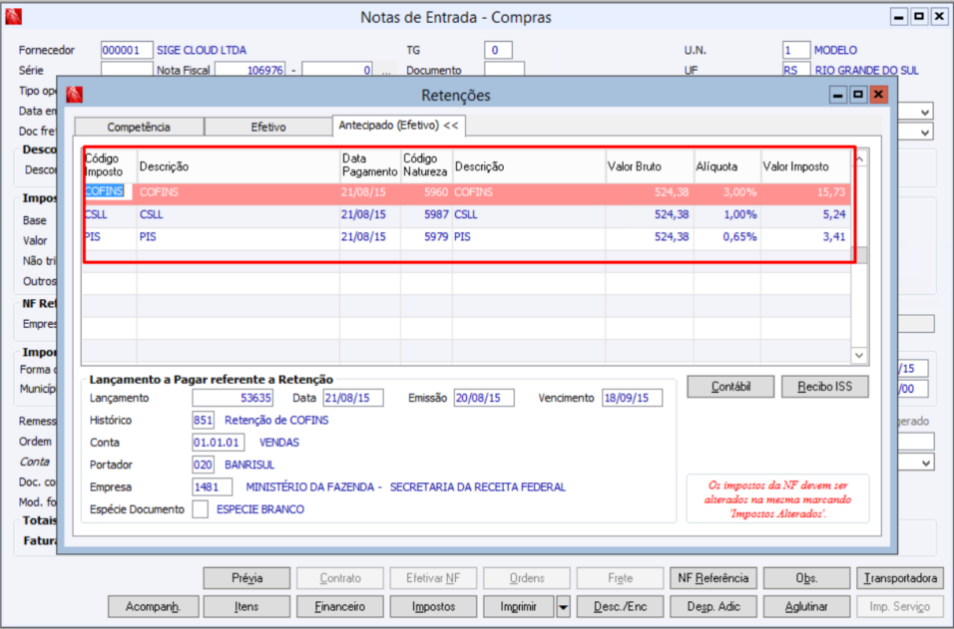Click the Retenções window app icon

click(x=74, y=95)
